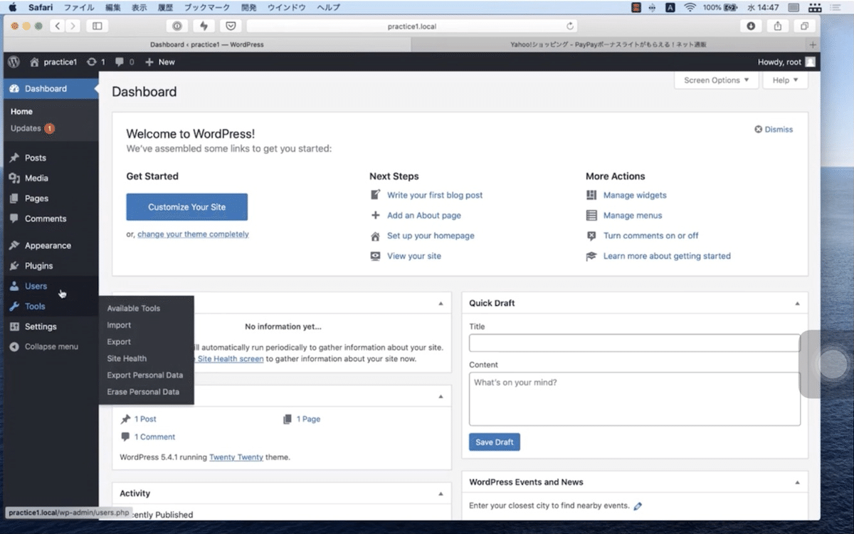Collapse the At a Glance widget
Image resolution: width=854 pixels, height=534 pixels.
[441, 397]
